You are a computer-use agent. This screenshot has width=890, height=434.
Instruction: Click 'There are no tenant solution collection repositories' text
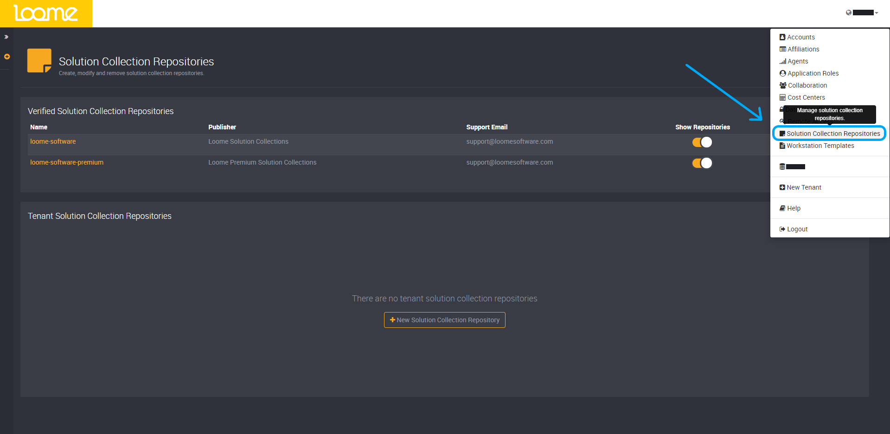coord(444,299)
